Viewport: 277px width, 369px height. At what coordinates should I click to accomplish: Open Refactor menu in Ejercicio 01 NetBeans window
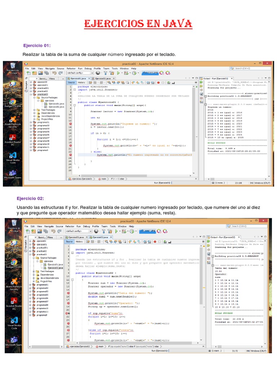71,69
